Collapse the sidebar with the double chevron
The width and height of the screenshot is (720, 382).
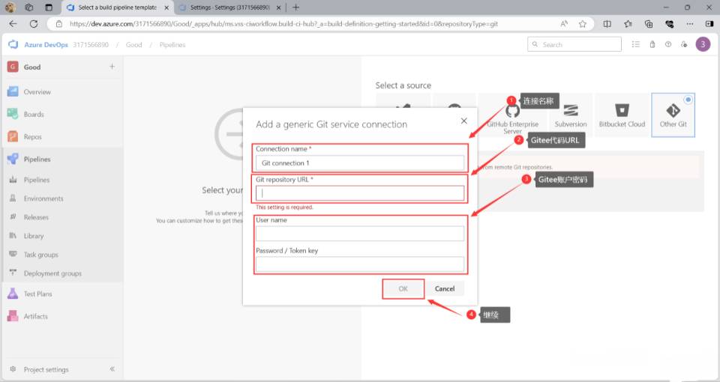(x=112, y=369)
